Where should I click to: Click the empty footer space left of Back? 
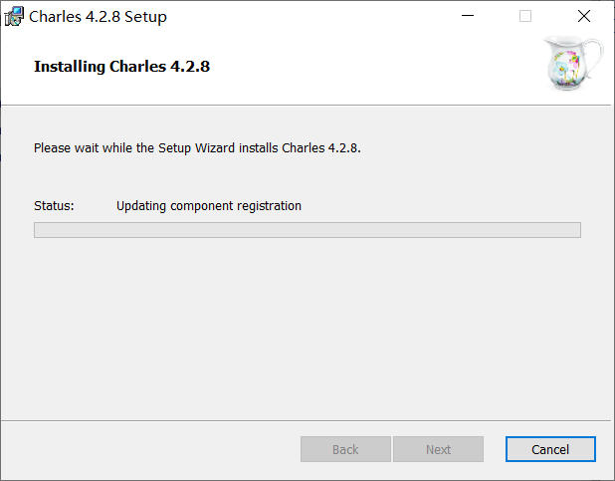click(149, 449)
